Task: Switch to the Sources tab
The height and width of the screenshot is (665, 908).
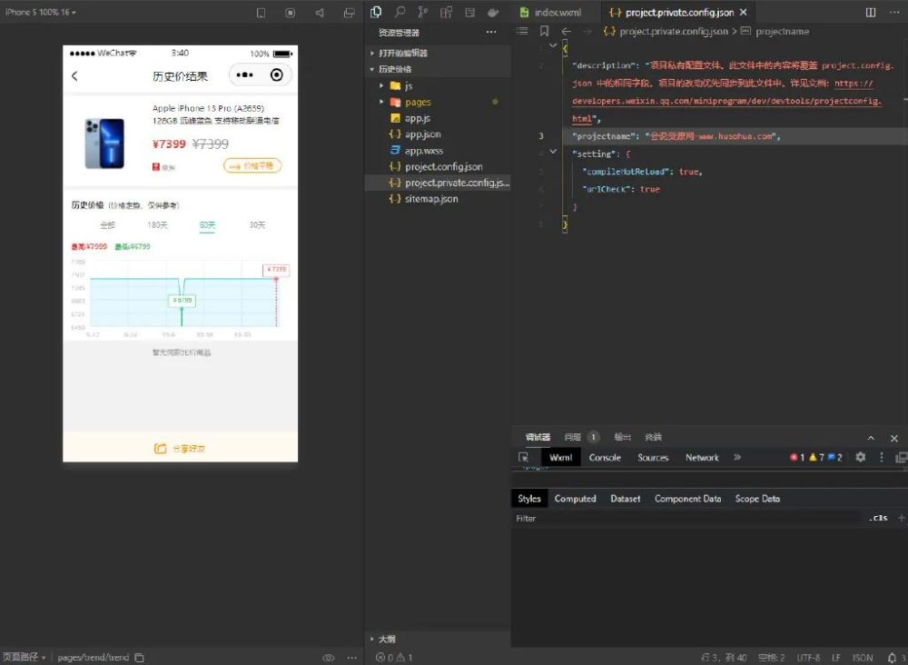Action: pos(653,457)
